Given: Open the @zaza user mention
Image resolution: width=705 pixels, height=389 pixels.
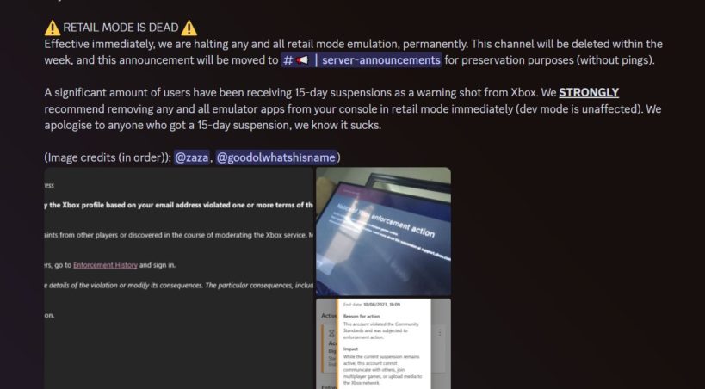Looking at the screenshot, I should (x=192, y=157).
